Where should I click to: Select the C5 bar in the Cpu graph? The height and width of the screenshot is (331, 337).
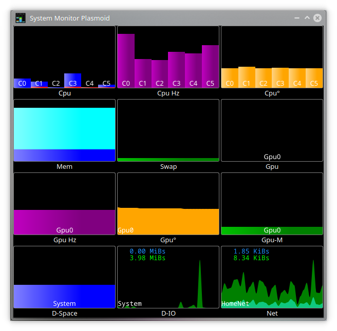point(107,86)
